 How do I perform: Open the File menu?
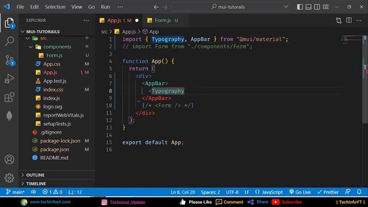tap(21, 7)
